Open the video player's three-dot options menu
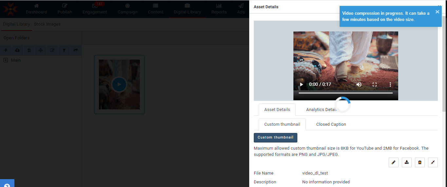This screenshot has height=187, width=447. tap(390, 84)
